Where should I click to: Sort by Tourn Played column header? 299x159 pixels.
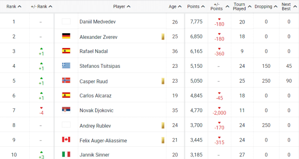pyautogui.click(x=242, y=6)
